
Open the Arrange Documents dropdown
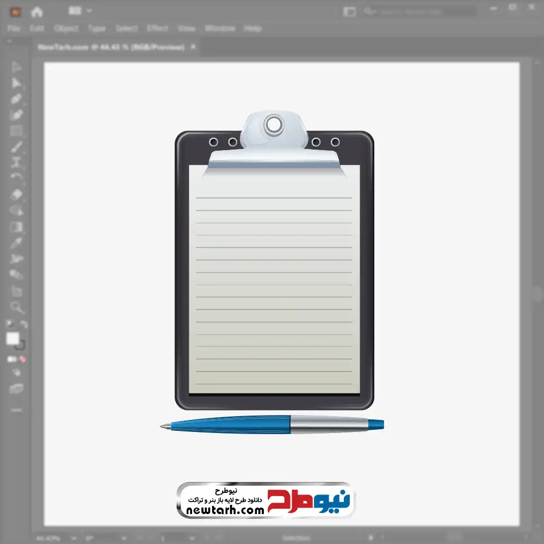[x=81, y=11]
